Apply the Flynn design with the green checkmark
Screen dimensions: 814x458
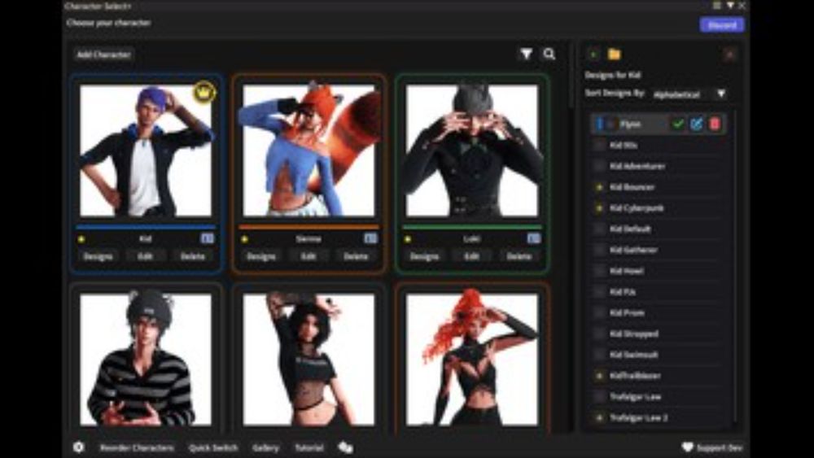678,124
